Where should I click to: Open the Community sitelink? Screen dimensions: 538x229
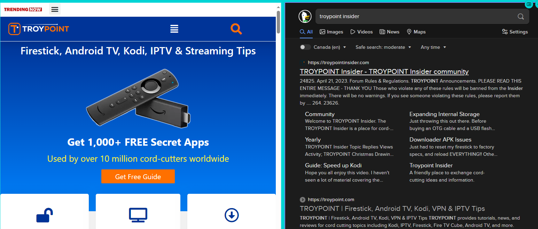point(320,114)
